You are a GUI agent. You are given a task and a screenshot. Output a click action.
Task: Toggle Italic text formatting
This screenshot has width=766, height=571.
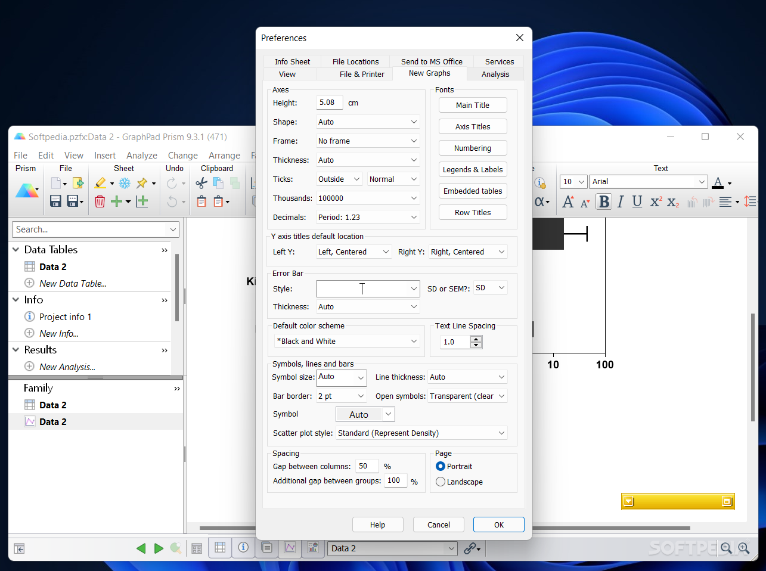tap(621, 201)
